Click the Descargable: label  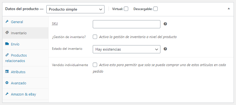[143, 9]
